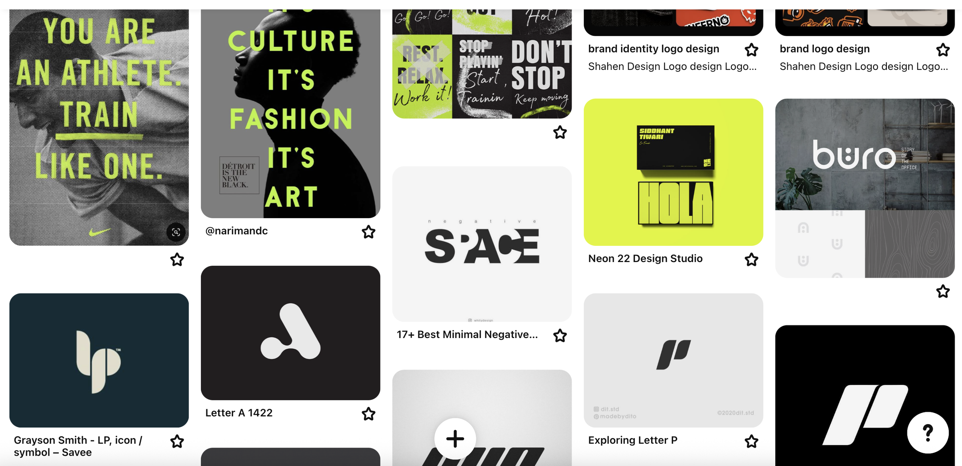Screen dimensions: 962x466
Task: Open the Neon 22 Design Studio title
Action: coord(645,259)
